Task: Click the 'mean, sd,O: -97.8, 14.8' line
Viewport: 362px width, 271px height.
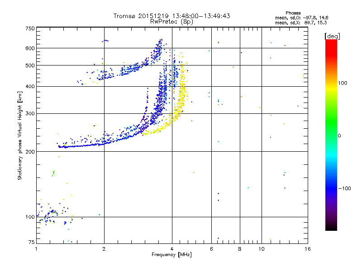Action: click(302, 18)
